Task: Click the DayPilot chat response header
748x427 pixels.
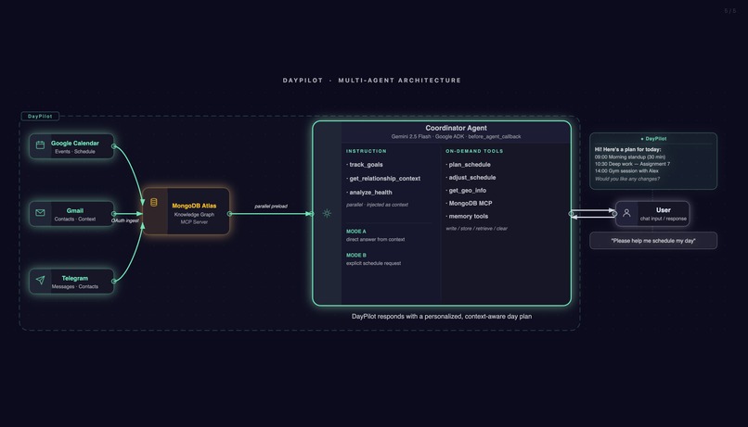Action: click(x=653, y=139)
